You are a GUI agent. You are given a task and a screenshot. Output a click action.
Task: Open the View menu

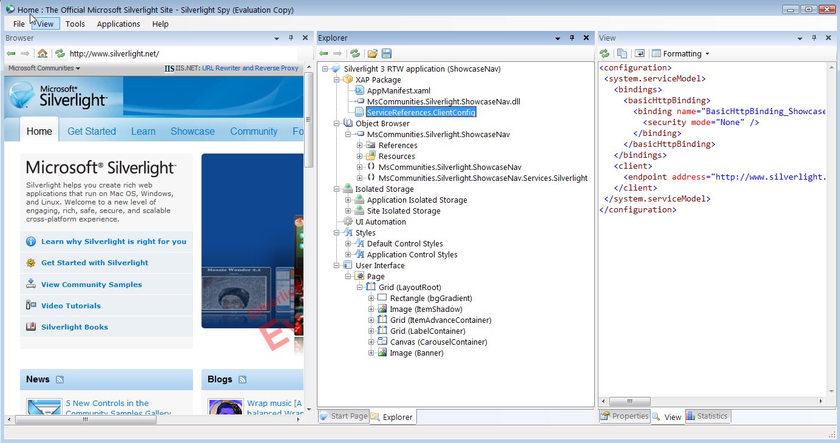(46, 24)
